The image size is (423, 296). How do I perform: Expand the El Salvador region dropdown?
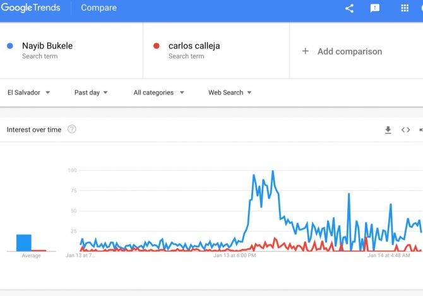point(28,93)
